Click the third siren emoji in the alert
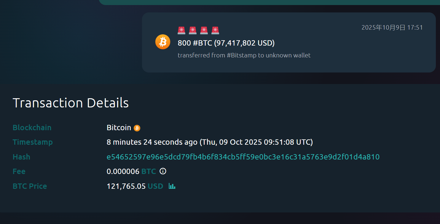This screenshot has width=440, height=224. pos(204,30)
